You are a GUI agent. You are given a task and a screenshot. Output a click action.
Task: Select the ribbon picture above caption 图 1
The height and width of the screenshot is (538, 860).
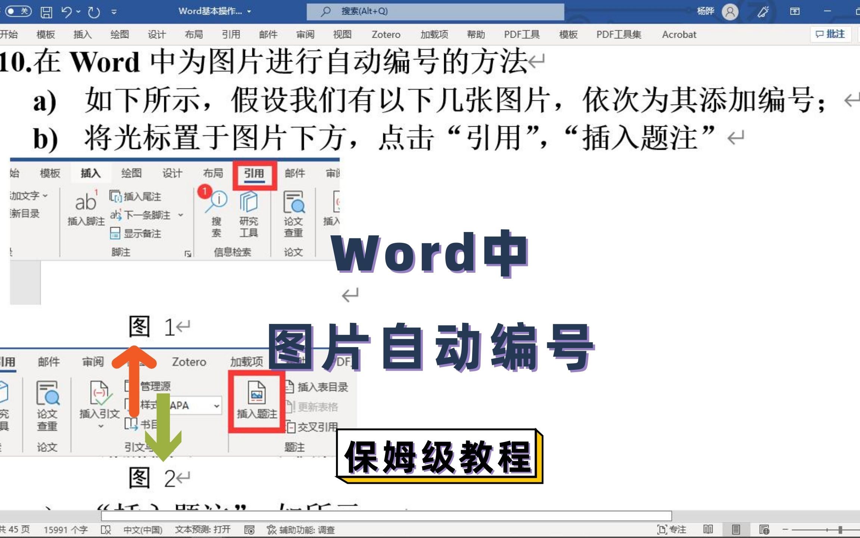175,232
